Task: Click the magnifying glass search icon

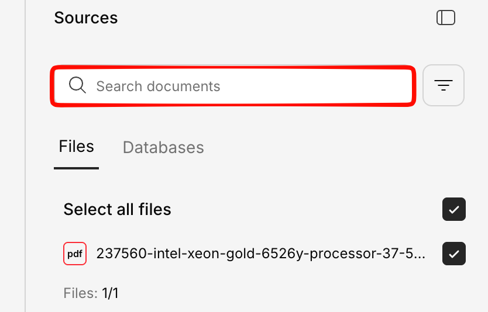Action: click(x=77, y=86)
